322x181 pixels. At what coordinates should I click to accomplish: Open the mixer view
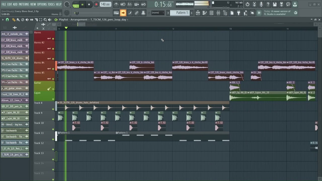(218, 13)
